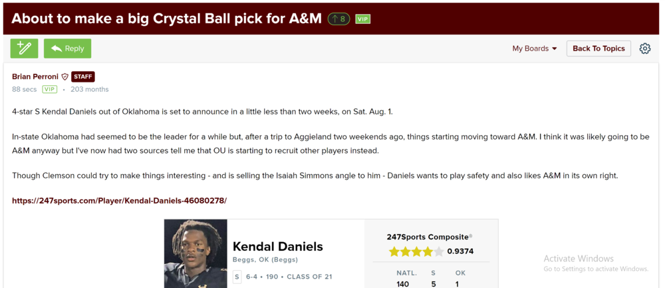
Task: Click the VIP tag under the author name
Action: coord(49,89)
